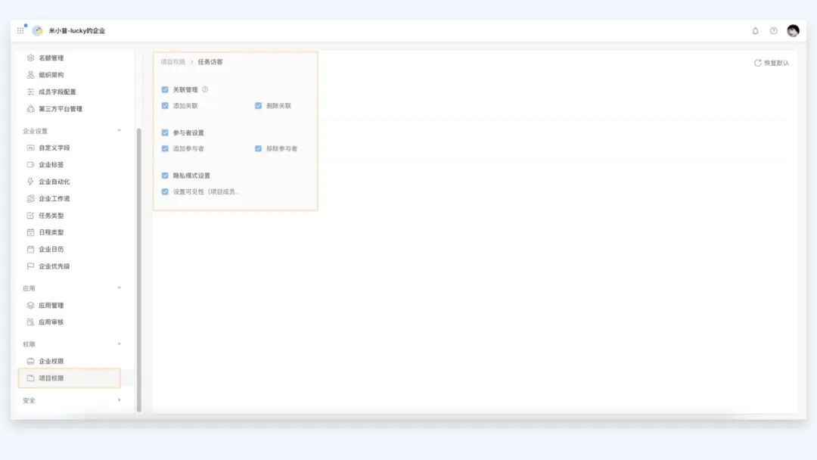
Task: Go back via 项目权限 breadcrumb link
Action: (173, 62)
